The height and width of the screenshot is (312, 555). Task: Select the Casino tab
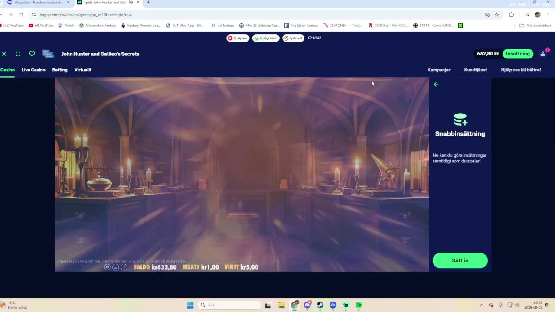(7, 70)
